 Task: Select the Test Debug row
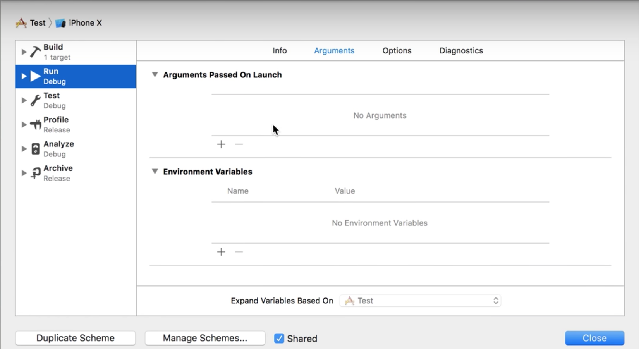tap(76, 101)
